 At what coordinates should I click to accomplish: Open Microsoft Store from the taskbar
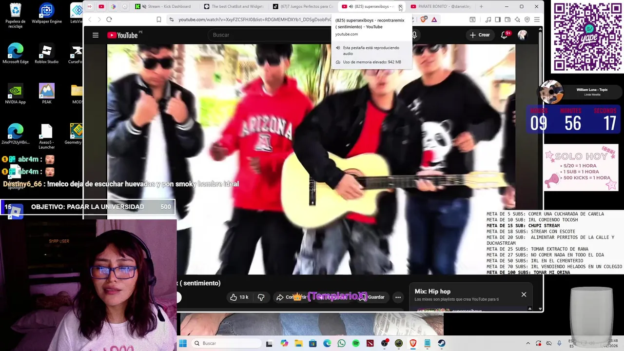pos(312,343)
